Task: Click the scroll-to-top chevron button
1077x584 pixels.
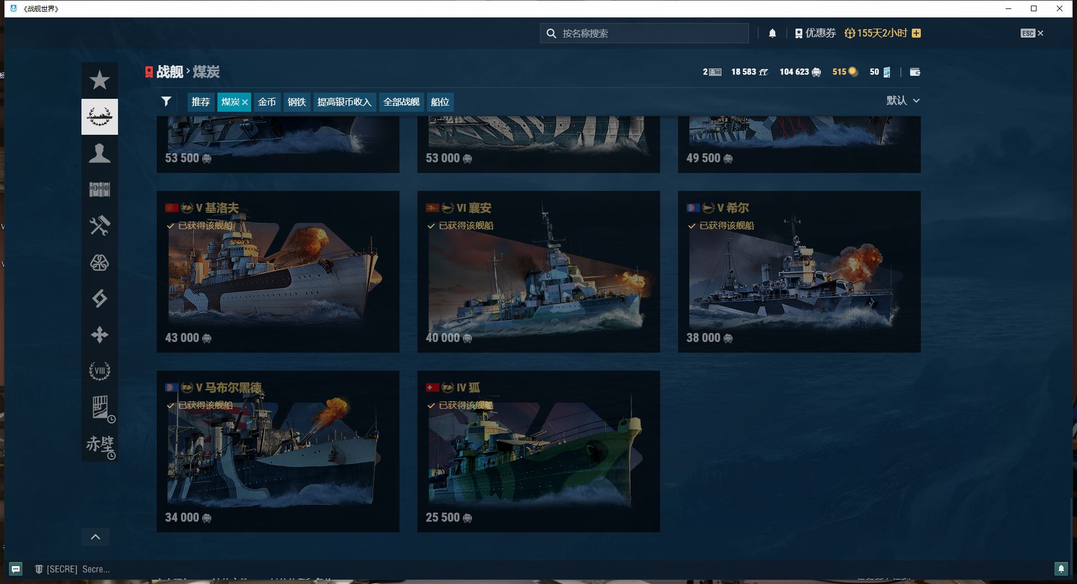Action: click(96, 537)
